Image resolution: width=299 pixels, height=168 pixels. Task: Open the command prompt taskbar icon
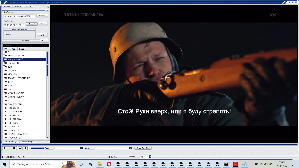click(226, 164)
